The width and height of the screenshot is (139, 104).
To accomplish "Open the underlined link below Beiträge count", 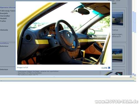I will pos(114,3).
